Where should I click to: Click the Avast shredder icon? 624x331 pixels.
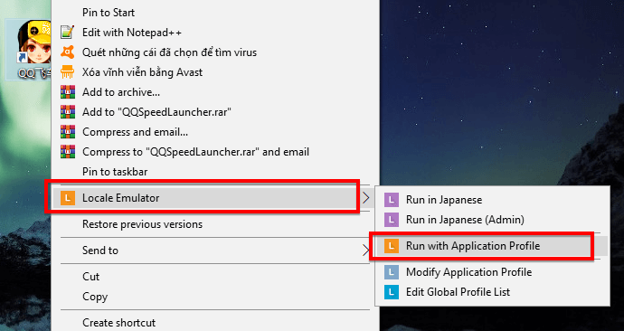click(67, 72)
